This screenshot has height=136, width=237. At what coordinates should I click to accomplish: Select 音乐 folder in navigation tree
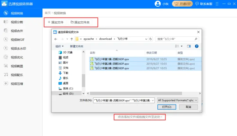tap(64, 78)
